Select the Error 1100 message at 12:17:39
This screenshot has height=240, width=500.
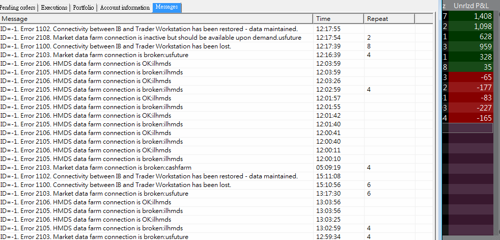(x=116, y=46)
